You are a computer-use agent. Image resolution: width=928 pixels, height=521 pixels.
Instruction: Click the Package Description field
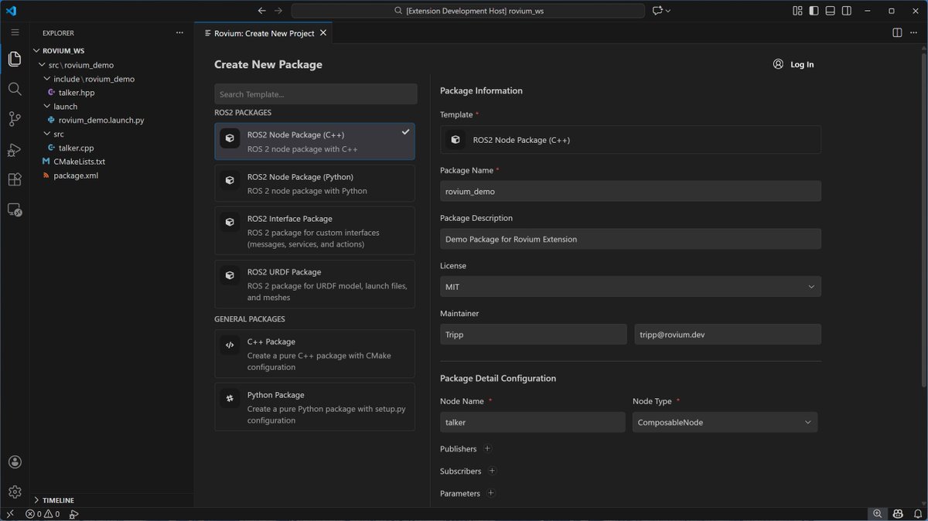(x=630, y=239)
